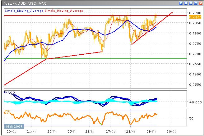Image resolution: width=204 pixels, height=136 pixels.
Task: Click the tile horizontally (two rows) icon
Action: 190,3
